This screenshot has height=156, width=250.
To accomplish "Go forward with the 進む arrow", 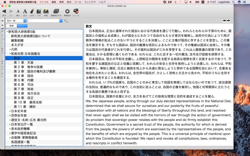I will pyautogui.click(x=11, y=11).
